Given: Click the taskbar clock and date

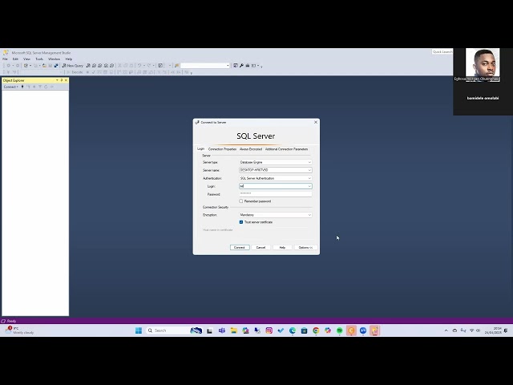Looking at the screenshot, I should pos(493,330).
